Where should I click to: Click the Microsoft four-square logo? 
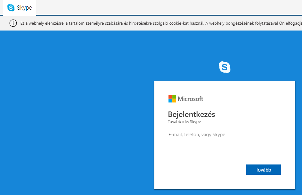[x=172, y=99]
